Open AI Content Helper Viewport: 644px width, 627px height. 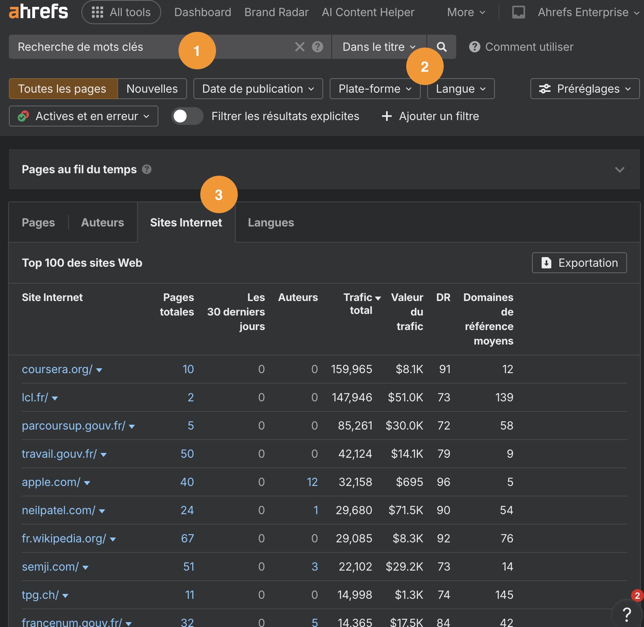click(368, 12)
